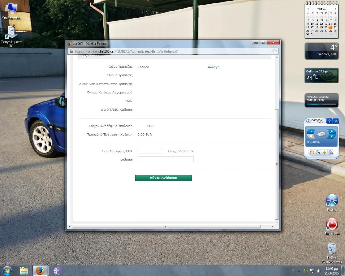
Task: Select day 21 in calendar gadget
Action: 330,27
